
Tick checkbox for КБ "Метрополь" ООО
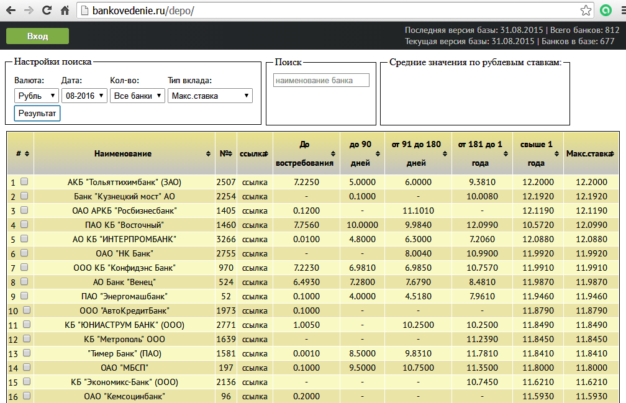coord(27,339)
